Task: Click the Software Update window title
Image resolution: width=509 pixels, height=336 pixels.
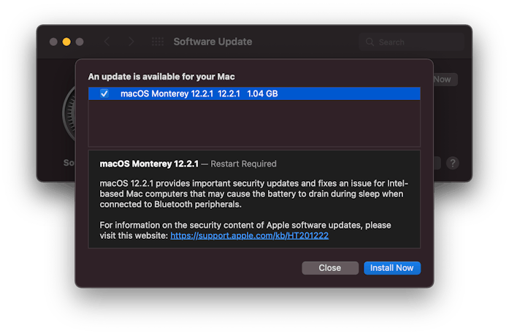Action: (x=213, y=42)
